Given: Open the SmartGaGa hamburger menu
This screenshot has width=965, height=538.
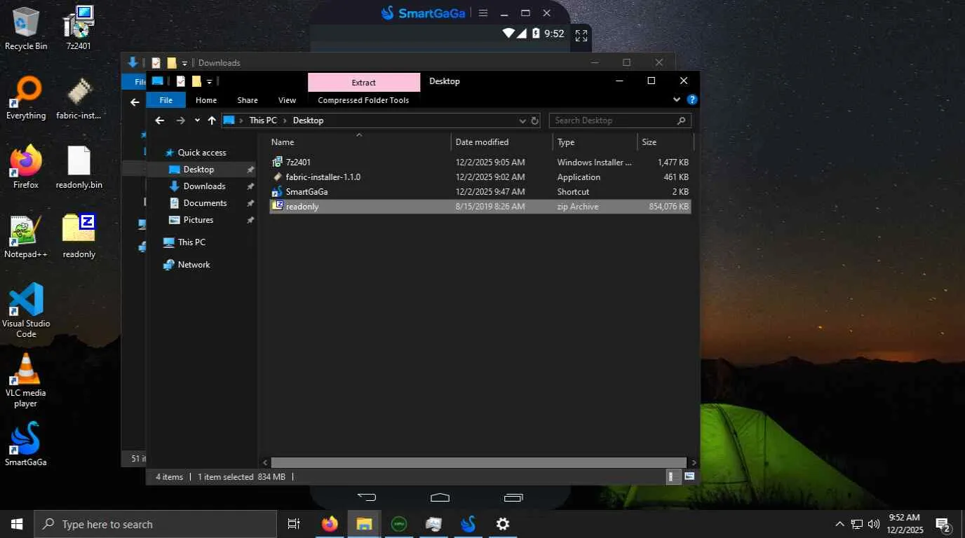Looking at the screenshot, I should 482,13.
